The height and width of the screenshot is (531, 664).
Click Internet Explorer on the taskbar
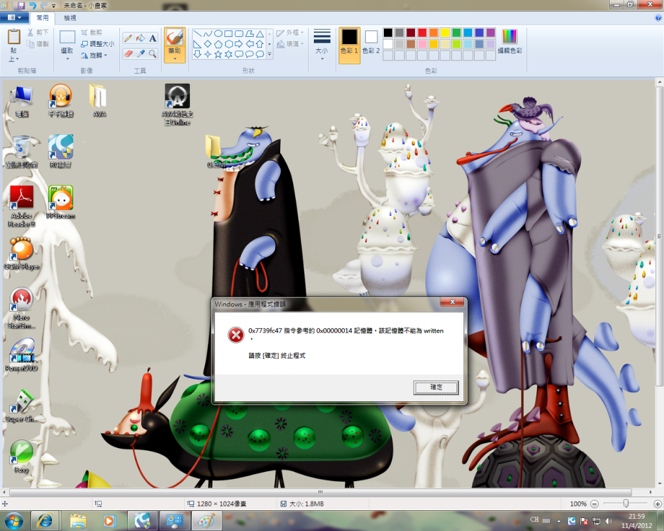(x=45, y=521)
